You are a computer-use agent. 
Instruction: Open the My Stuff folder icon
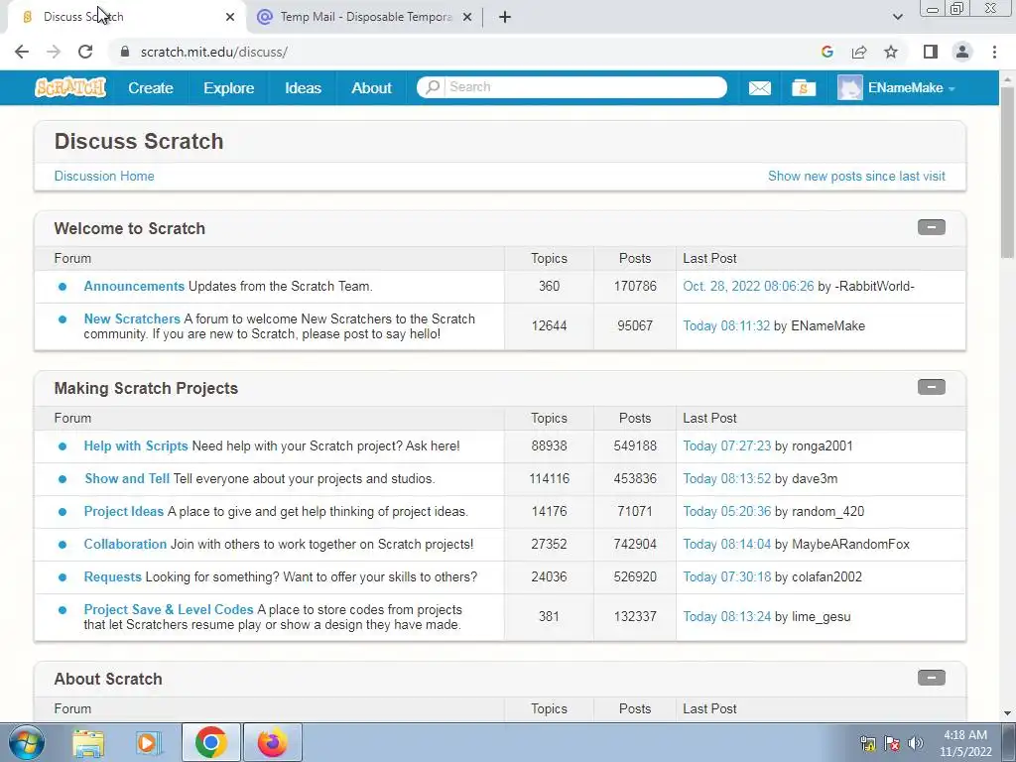click(x=804, y=88)
